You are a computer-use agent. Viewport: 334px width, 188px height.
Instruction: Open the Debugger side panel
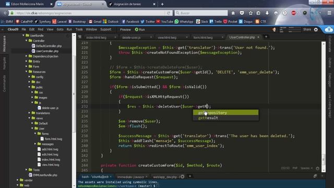(x=330, y=80)
